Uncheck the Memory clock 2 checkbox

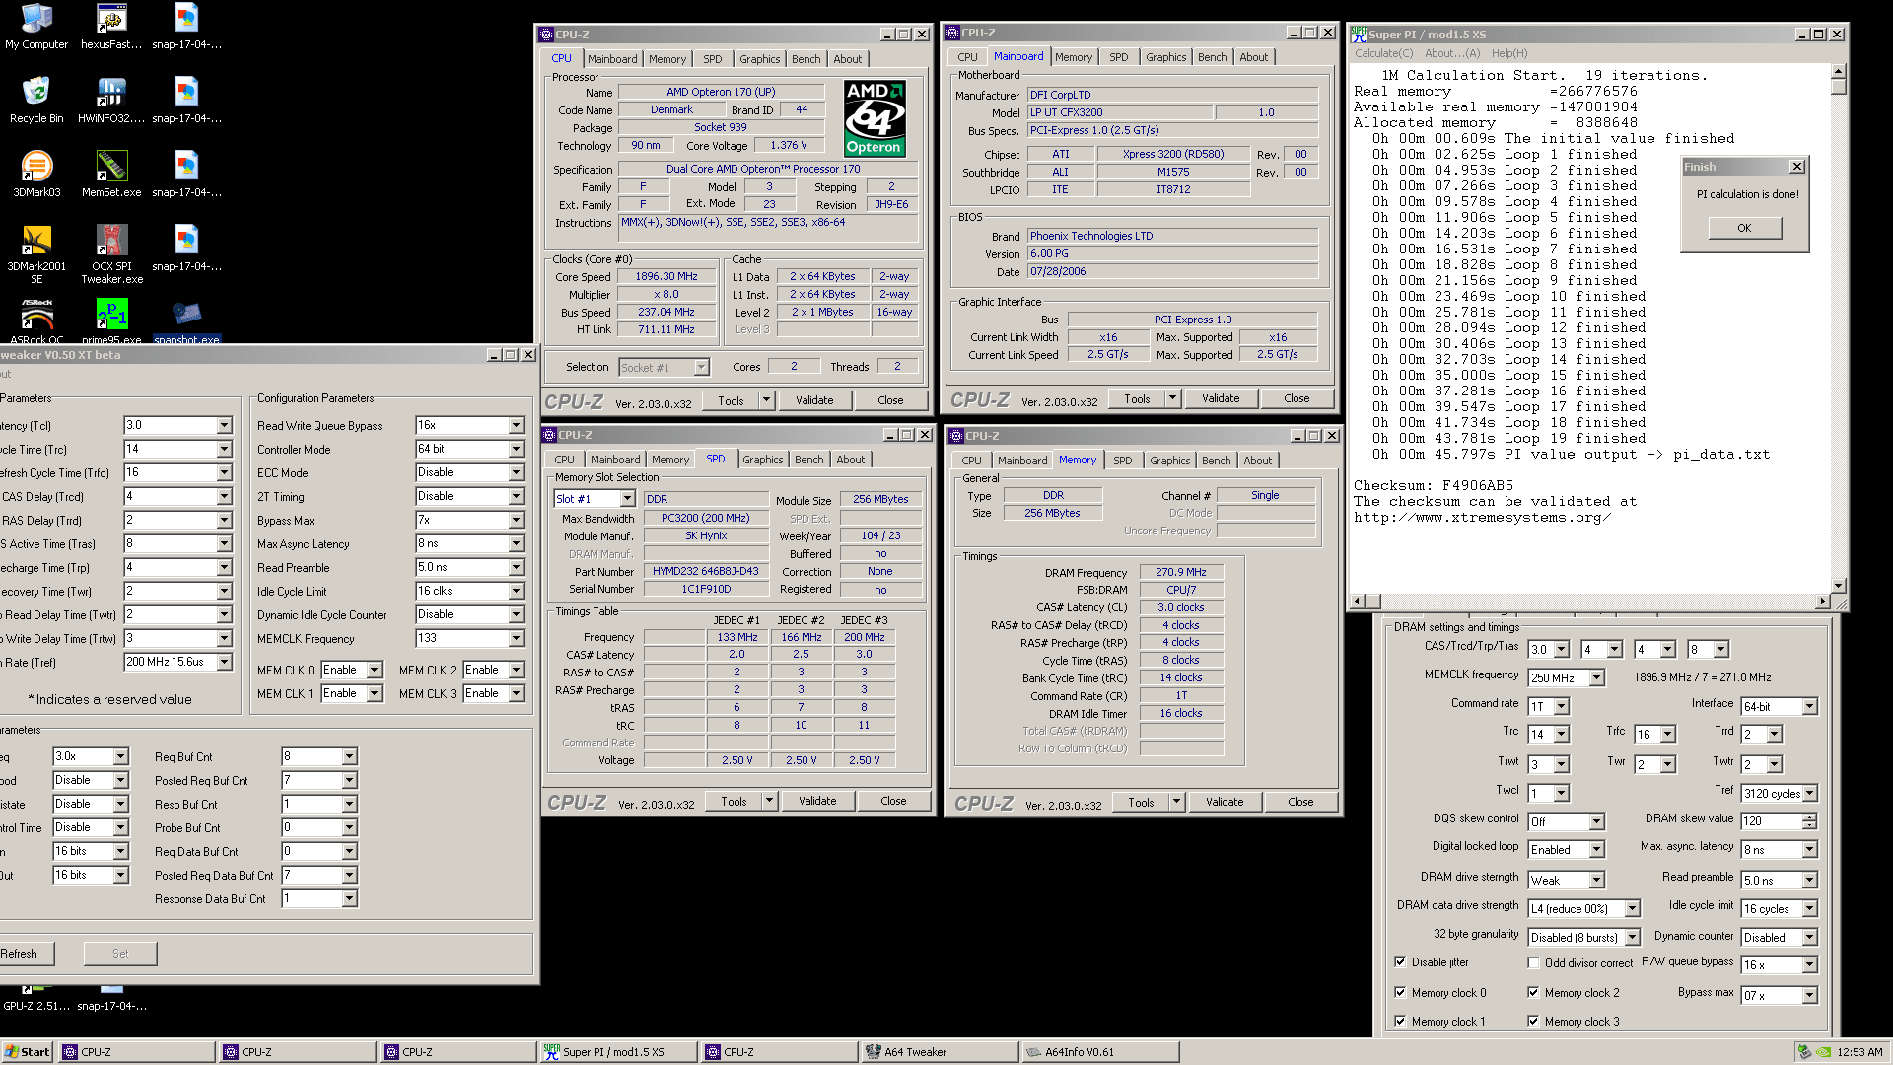1533,992
